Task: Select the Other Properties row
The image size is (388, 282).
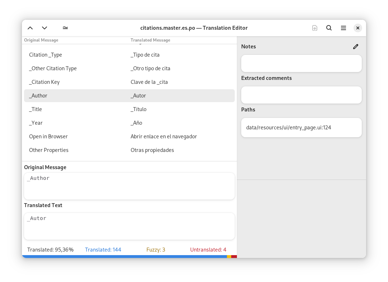Action: (x=129, y=150)
